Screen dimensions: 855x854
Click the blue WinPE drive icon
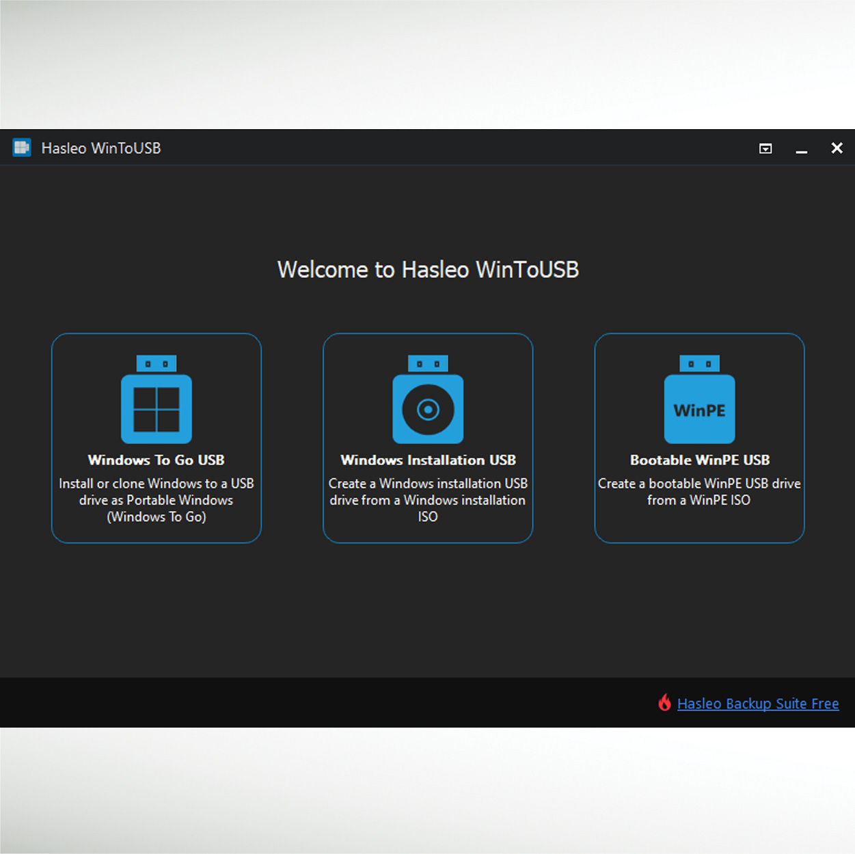(699, 409)
